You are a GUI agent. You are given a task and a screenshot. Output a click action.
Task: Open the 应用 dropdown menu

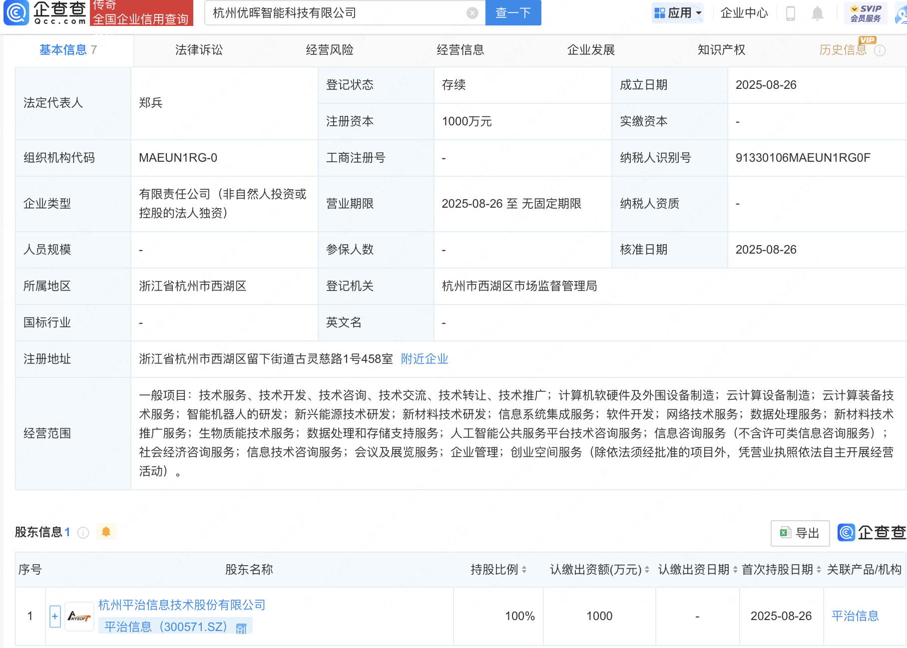click(678, 13)
